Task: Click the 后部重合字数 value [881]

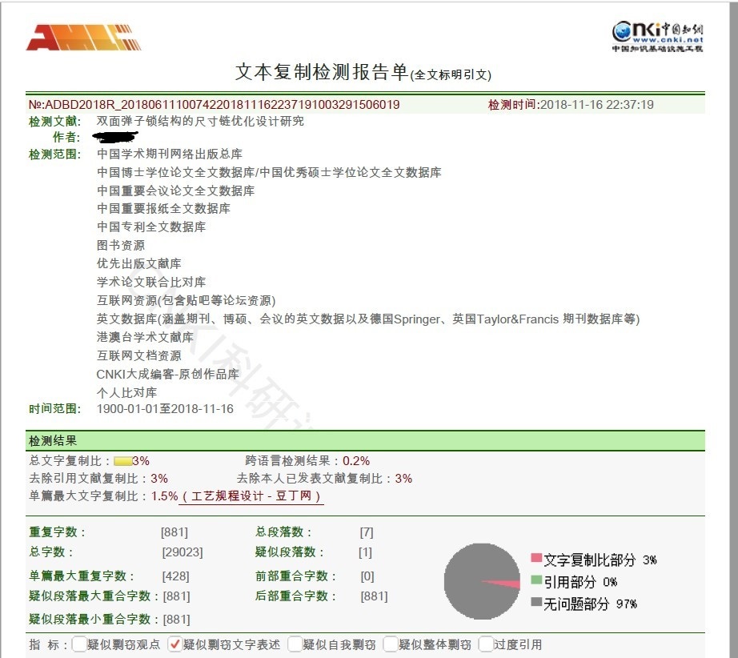Action: (374, 596)
